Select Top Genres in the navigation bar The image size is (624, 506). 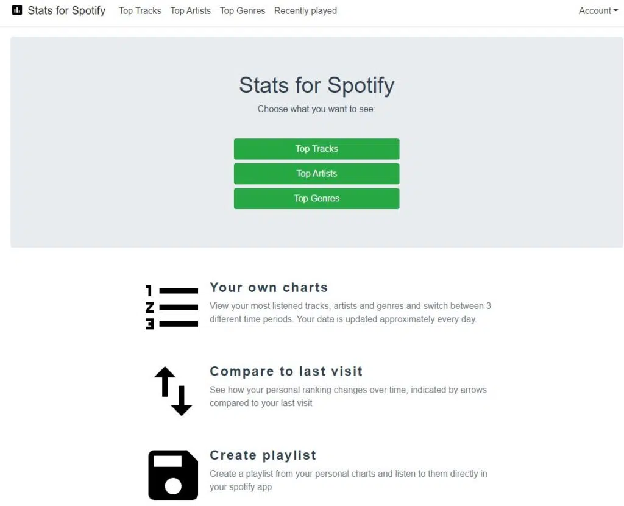point(243,10)
